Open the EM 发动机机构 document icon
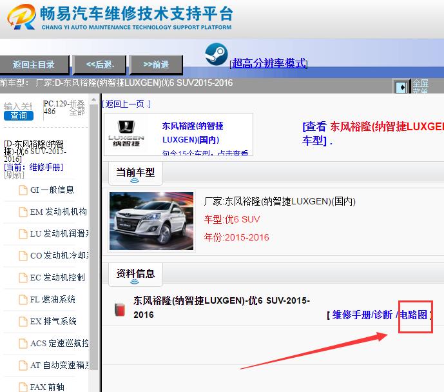The height and width of the screenshot is (392, 444). (x=23, y=212)
